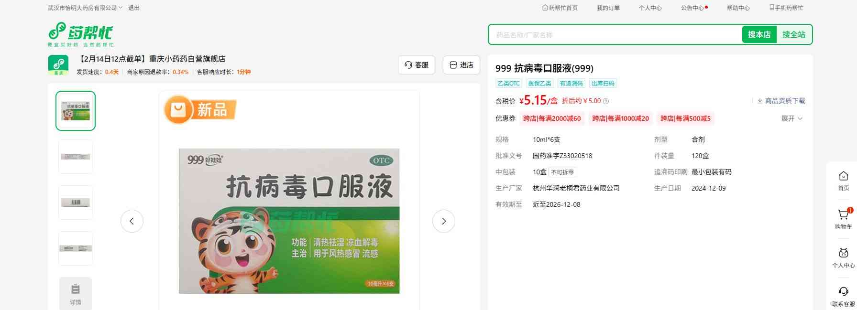Download product credentials via 商品资质下载
Image resolution: width=857 pixels, height=310 pixels.
pos(781,101)
